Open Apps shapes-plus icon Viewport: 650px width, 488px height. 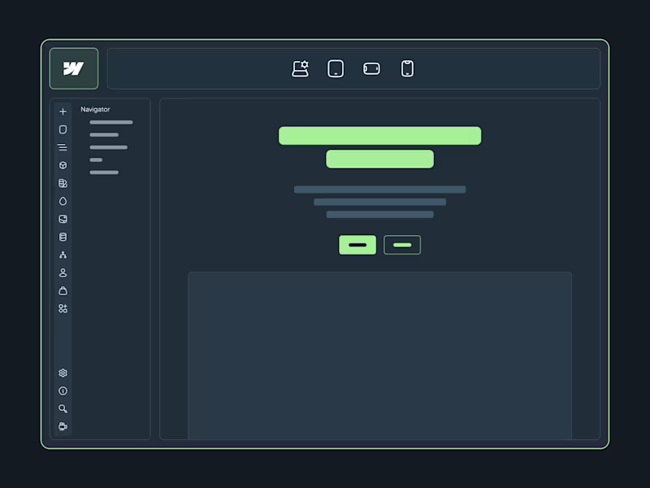(x=63, y=308)
